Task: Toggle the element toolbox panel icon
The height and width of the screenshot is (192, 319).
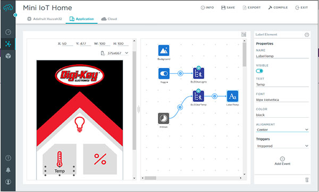Action: tap(244, 34)
